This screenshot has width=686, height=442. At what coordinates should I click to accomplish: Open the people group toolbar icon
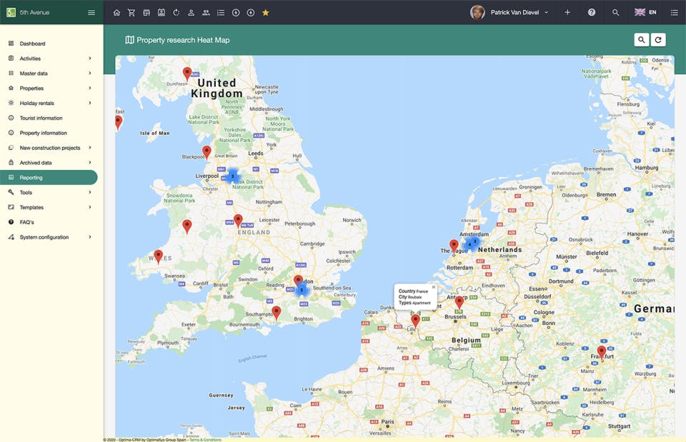(206, 13)
